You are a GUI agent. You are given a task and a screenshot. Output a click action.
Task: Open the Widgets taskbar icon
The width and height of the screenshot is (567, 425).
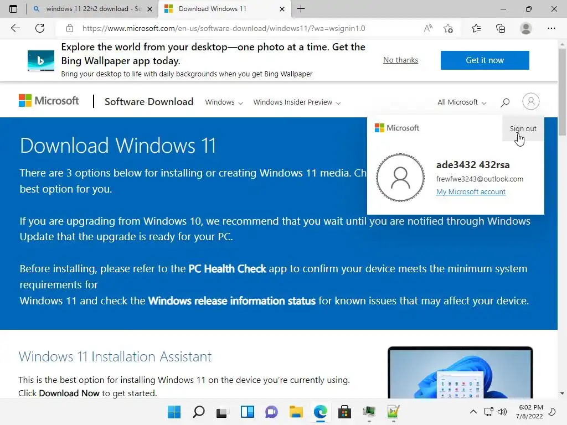pyautogui.click(x=248, y=412)
